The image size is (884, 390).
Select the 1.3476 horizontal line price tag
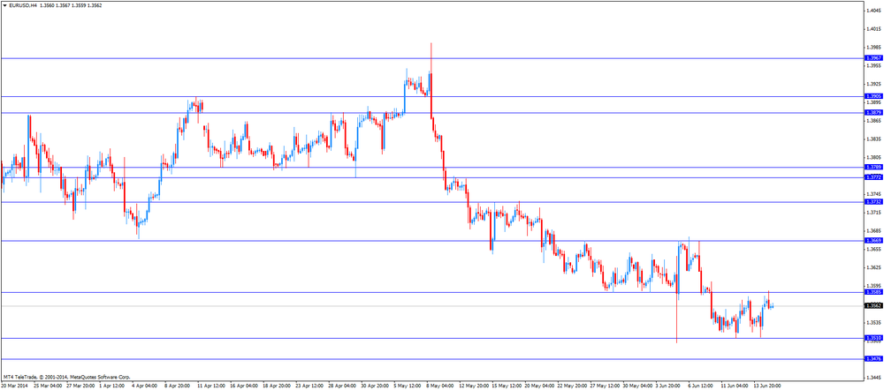click(874, 358)
